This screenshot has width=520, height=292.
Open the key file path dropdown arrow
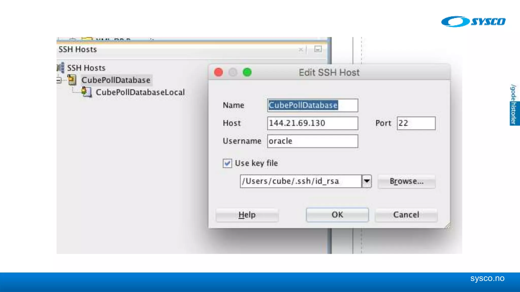[x=366, y=181]
